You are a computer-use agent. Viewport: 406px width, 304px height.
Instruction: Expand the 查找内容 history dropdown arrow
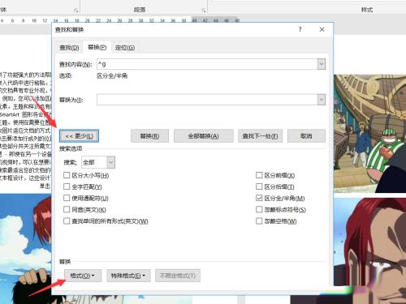coord(322,64)
